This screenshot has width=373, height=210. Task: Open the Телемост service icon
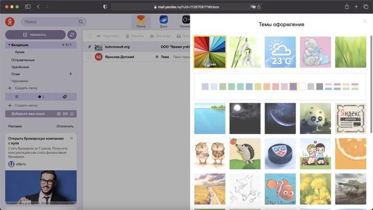(x=185, y=22)
